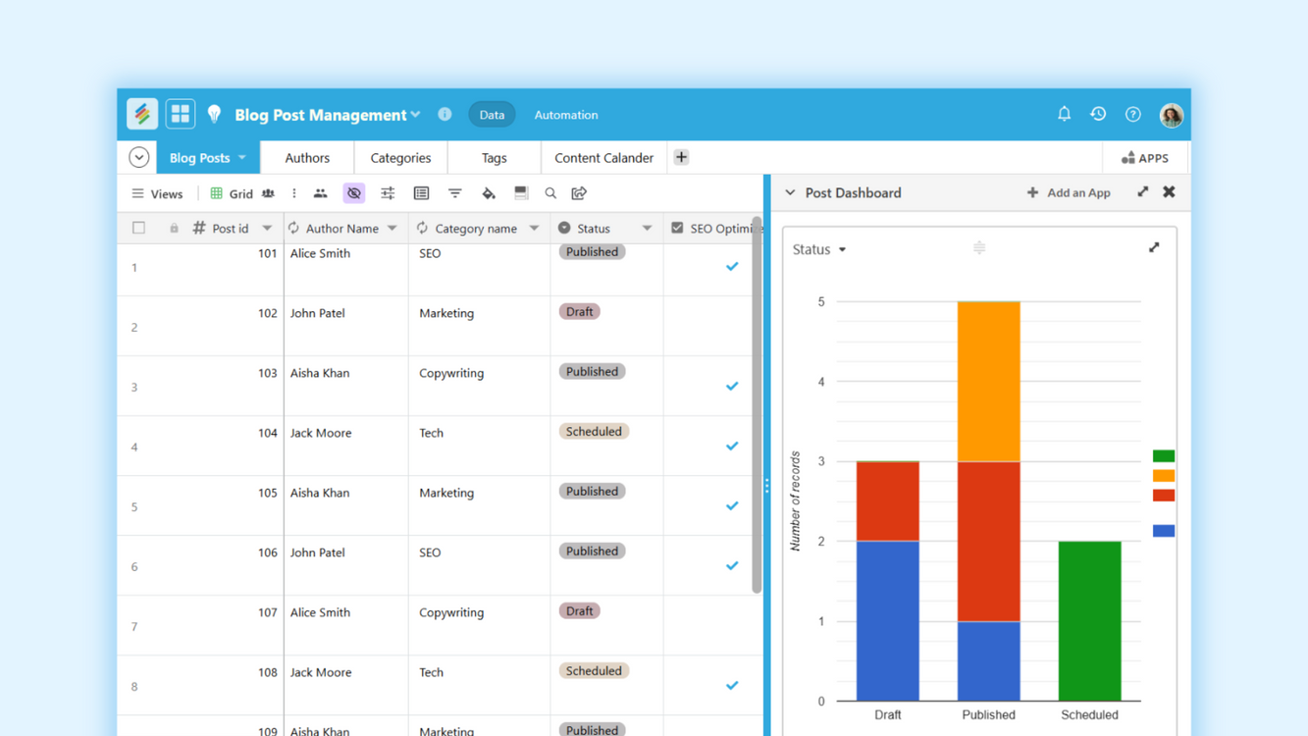Open the user profile avatar
The height and width of the screenshot is (736, 1308).
coord(1171,115)
